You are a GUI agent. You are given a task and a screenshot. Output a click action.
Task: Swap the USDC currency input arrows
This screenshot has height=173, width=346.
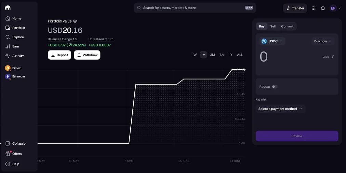click(x=333, y=57)
